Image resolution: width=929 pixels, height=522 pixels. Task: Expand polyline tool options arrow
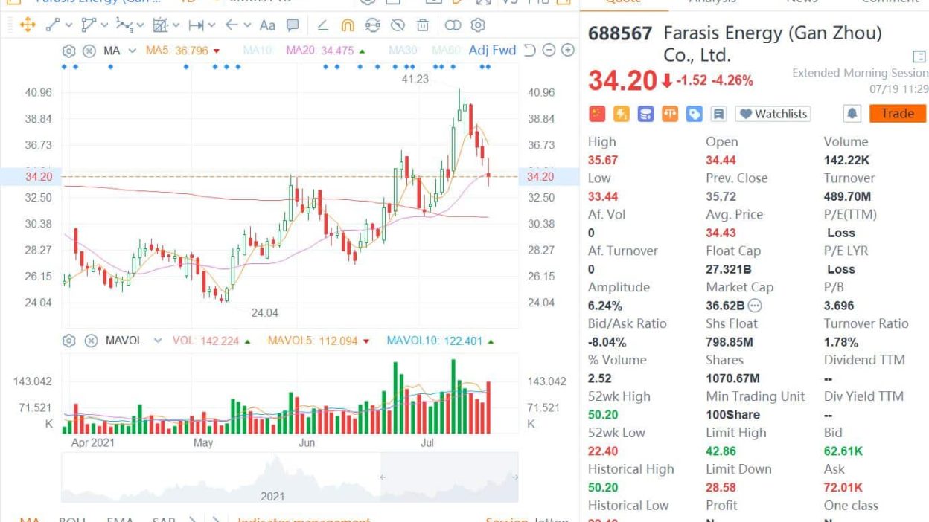103,25
